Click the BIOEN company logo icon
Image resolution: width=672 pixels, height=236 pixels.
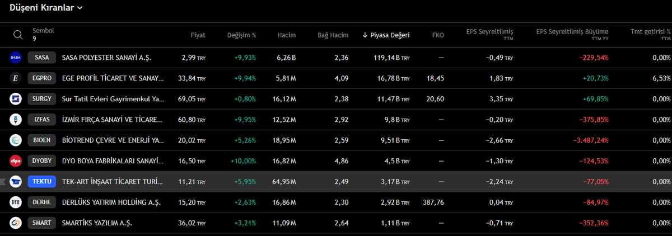click(x=16, y=140)
